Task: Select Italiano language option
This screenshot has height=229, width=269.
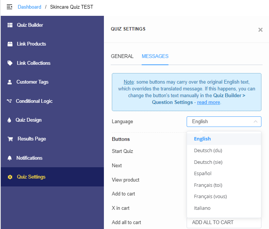Action: 224,208
